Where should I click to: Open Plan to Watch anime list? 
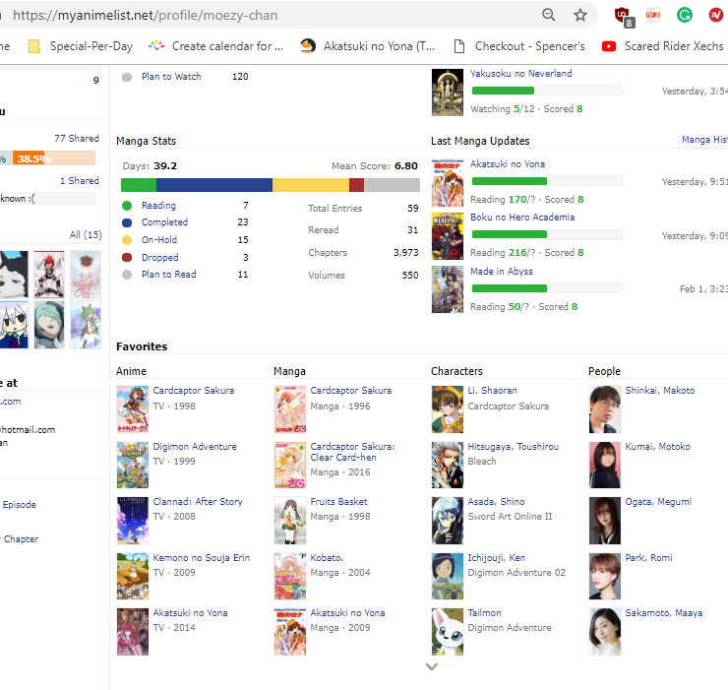171,77
